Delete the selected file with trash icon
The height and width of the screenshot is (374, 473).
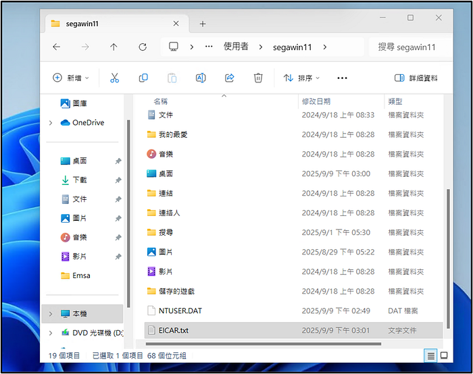[x=258, y=78]
